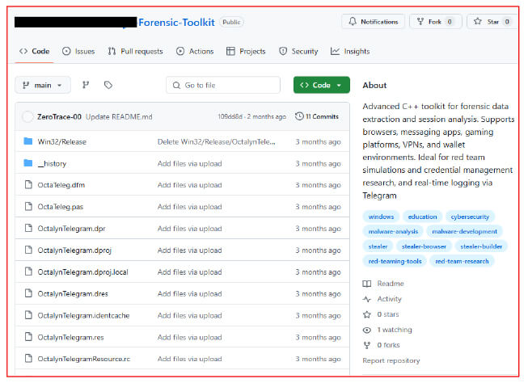Click the ZeroTrace-00 avatar image
The width and height of the screenshot is (528, 383).
[27, 117]
